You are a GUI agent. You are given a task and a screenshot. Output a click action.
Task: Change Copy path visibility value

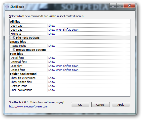coord(52,26)
